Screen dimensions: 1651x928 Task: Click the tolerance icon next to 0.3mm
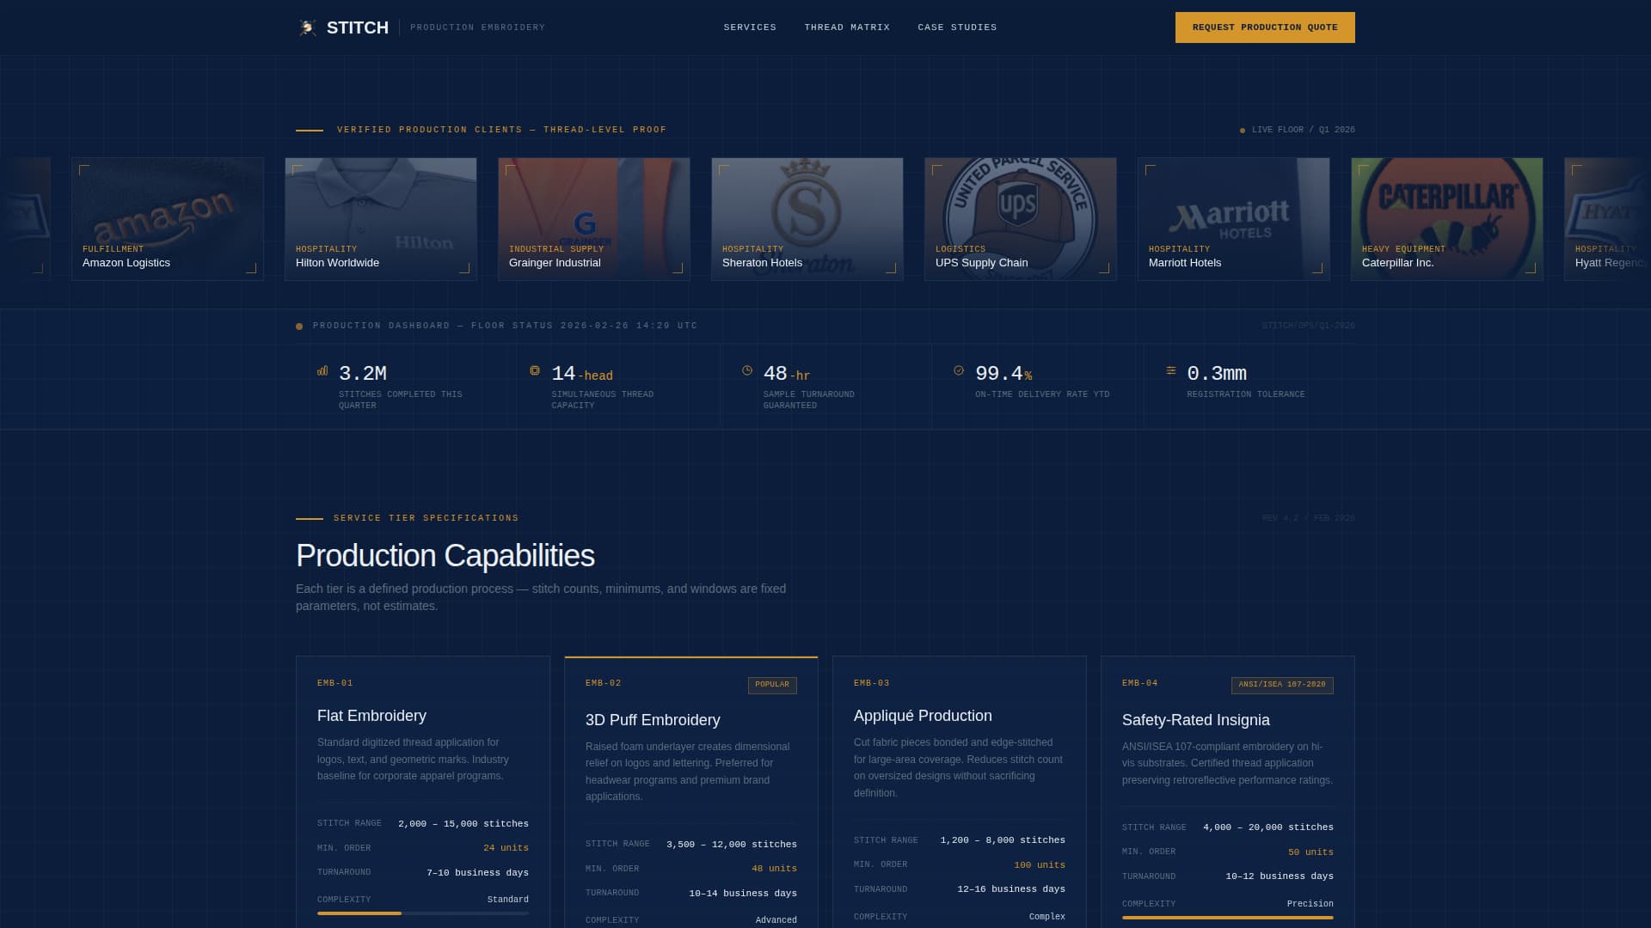point(1170,371)
